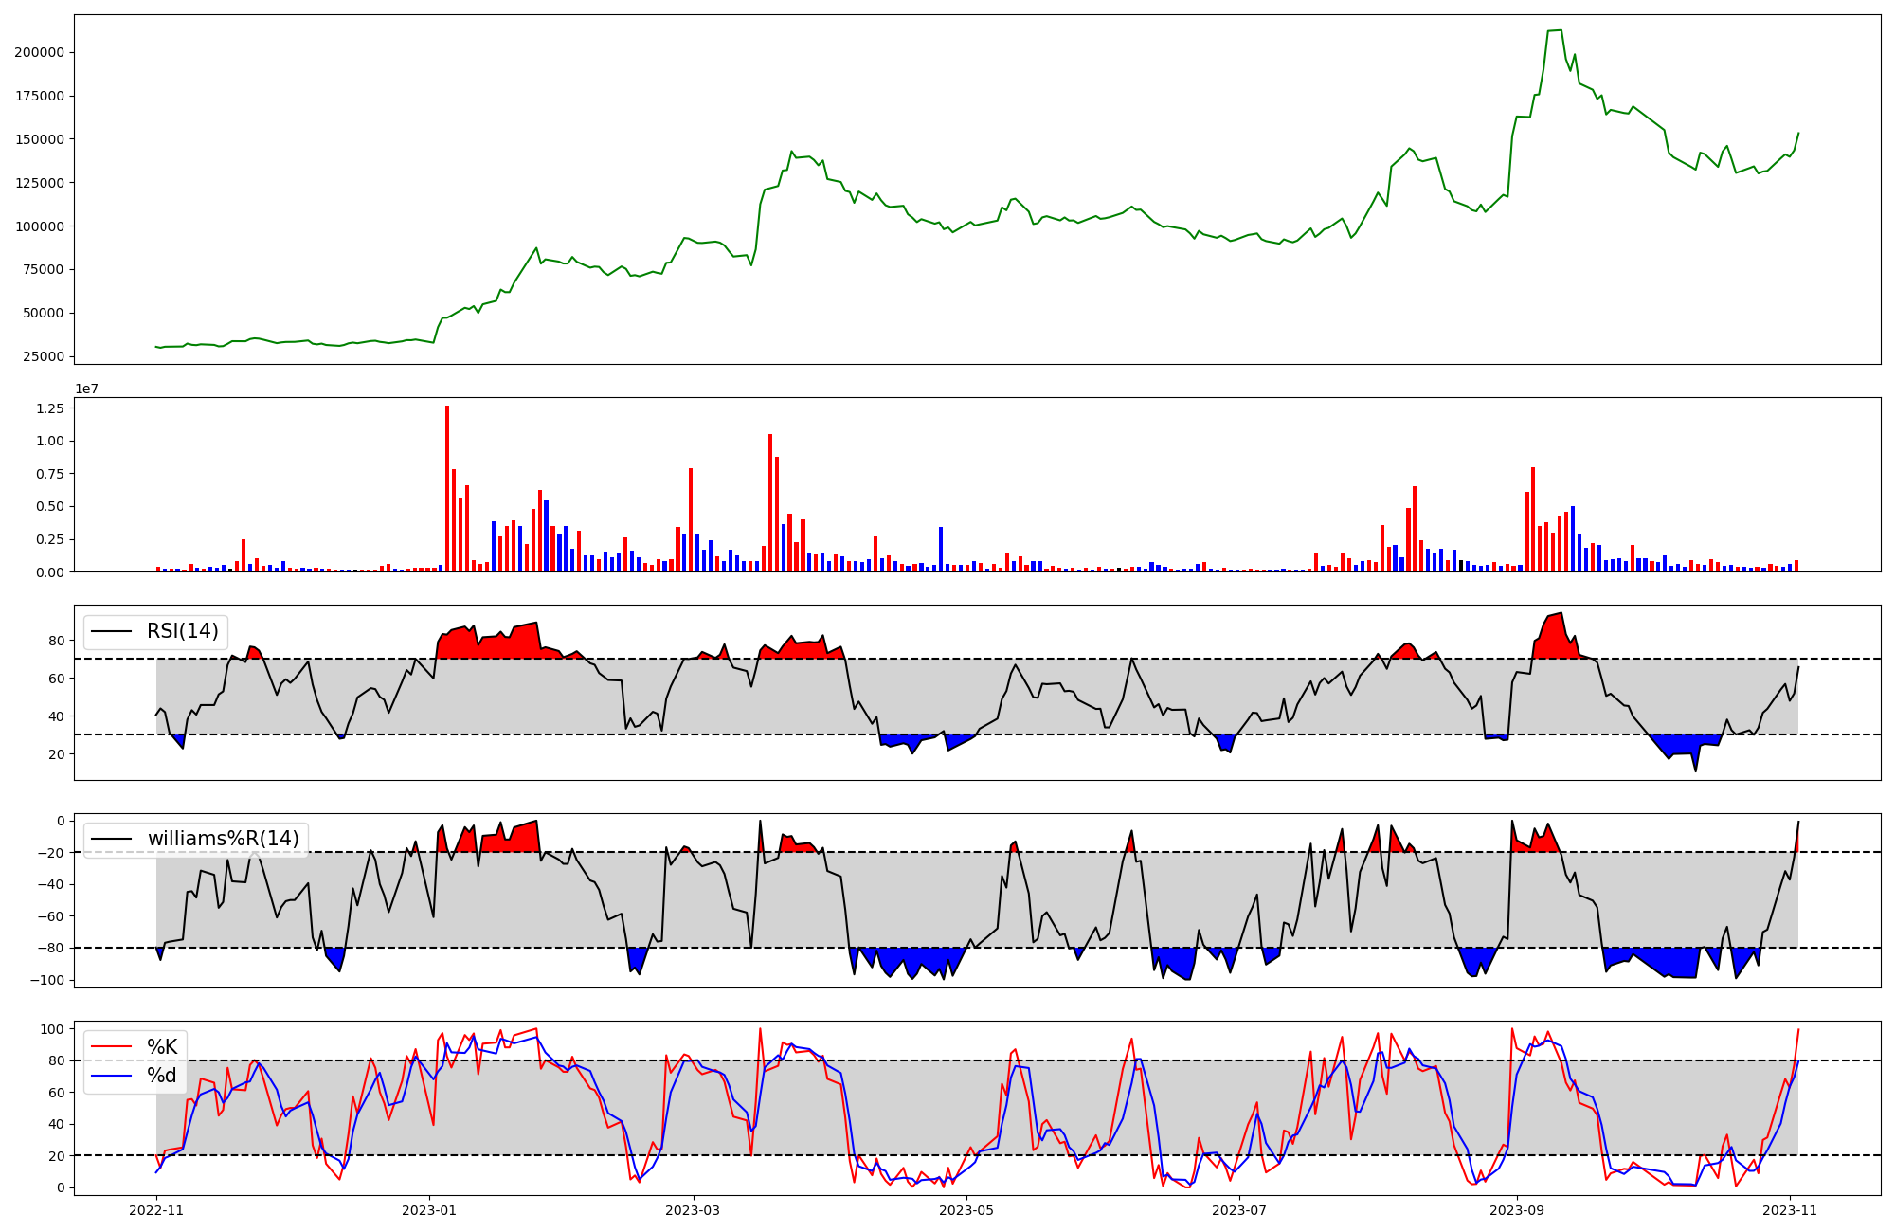Click the 1e7 volume scale label
This screenshot has height=1232, width=1895.
click(86, 390)
